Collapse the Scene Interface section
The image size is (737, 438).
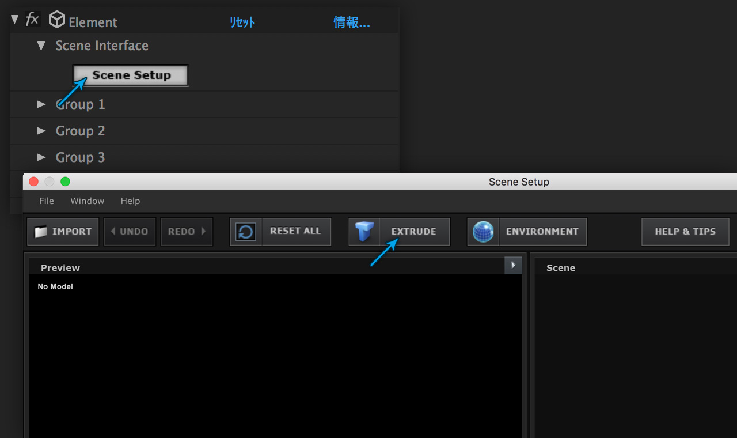(x=41, y=46)
